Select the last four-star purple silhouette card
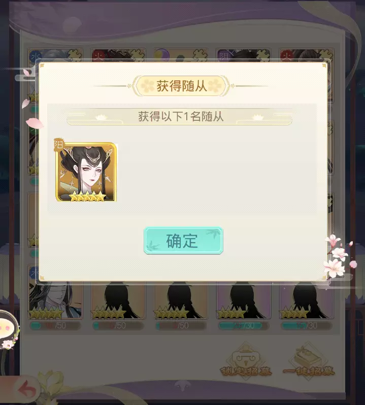 (306, 300)
